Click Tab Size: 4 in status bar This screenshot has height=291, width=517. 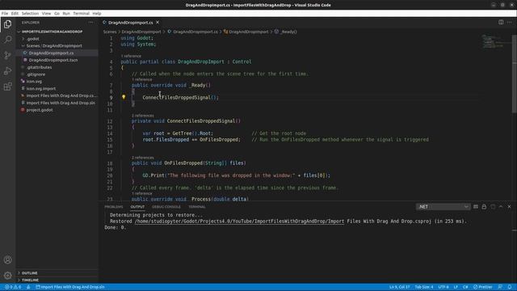[x=424, y=287]
